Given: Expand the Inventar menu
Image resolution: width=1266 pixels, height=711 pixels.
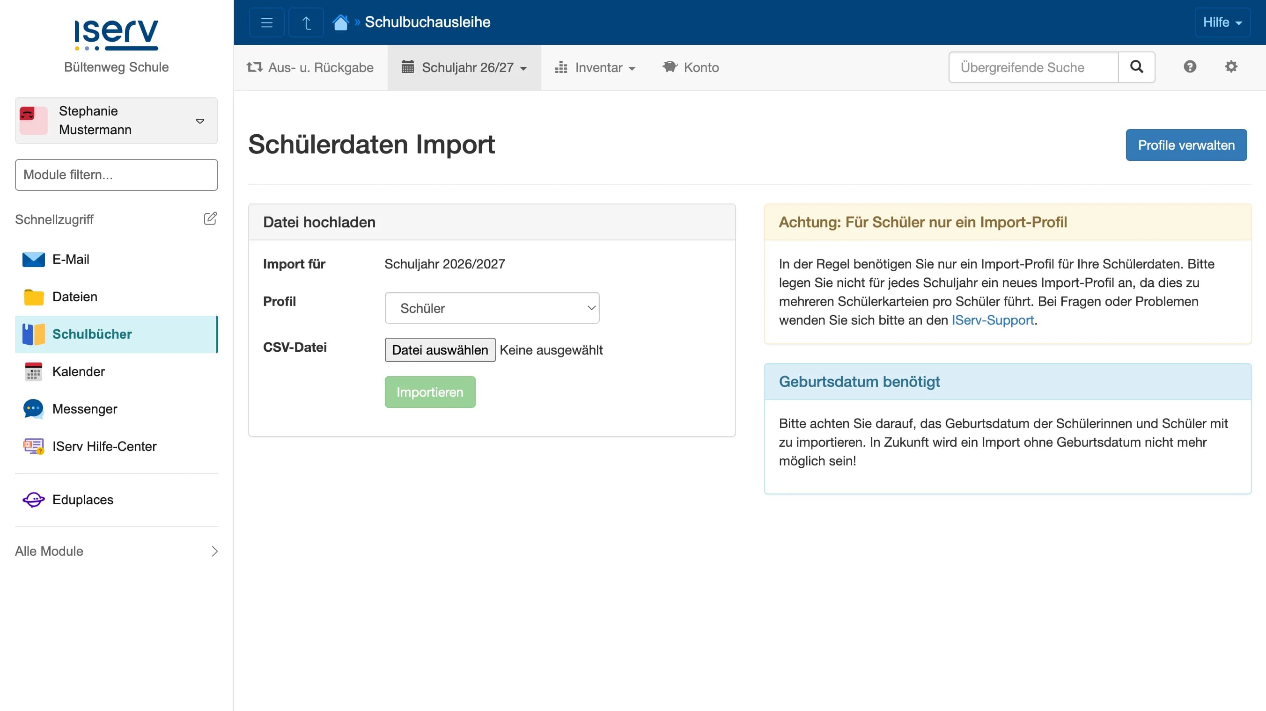Looking at the screenshot, I should 596,67.
